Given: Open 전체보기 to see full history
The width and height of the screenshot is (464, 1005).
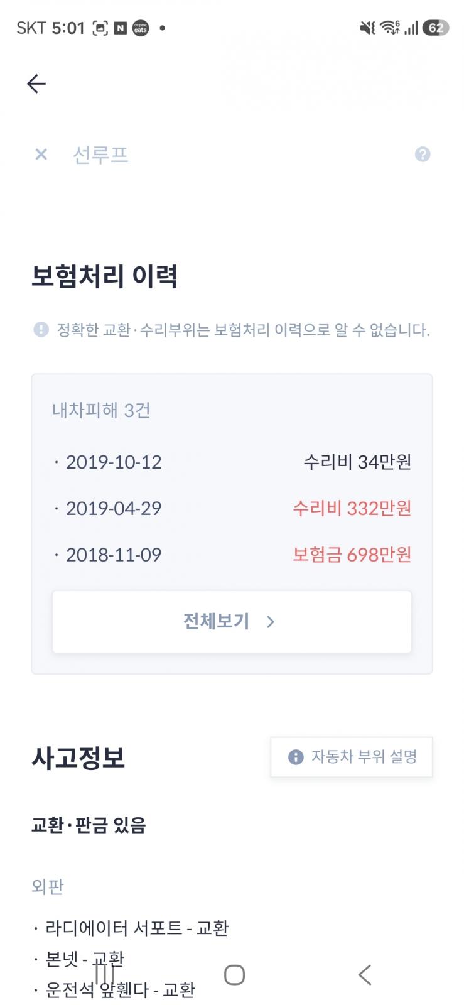Looking at the screenshot, I should [232, 622].
